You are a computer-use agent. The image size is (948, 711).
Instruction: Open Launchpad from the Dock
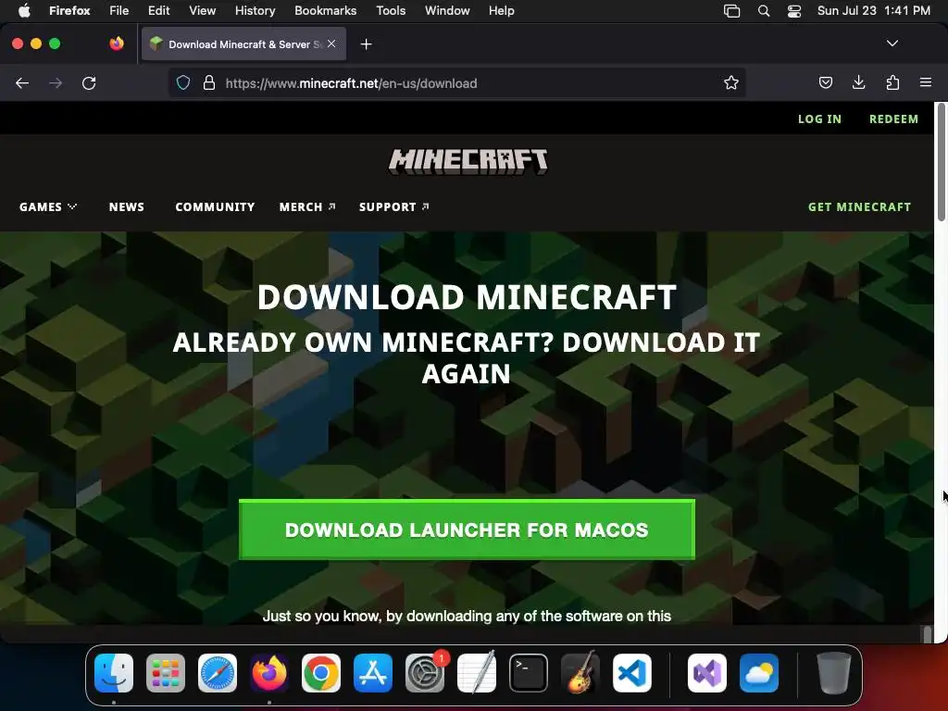[x=166, y=673]
